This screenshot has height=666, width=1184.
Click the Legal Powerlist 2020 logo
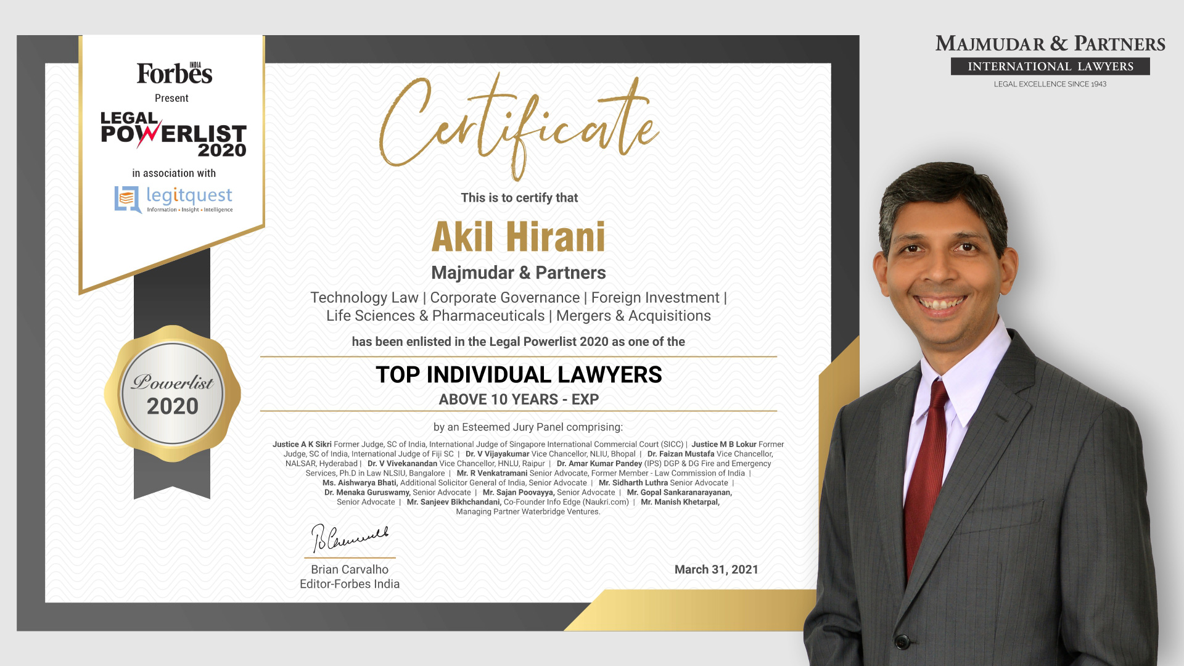173,134
